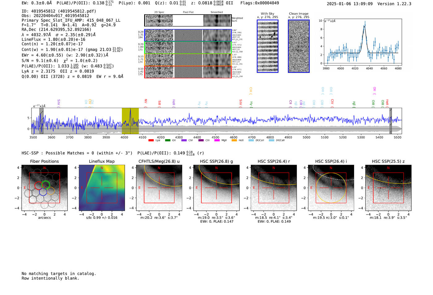
Task: Click the LineFlux = 1.80 value line
Action: (54, 40)
